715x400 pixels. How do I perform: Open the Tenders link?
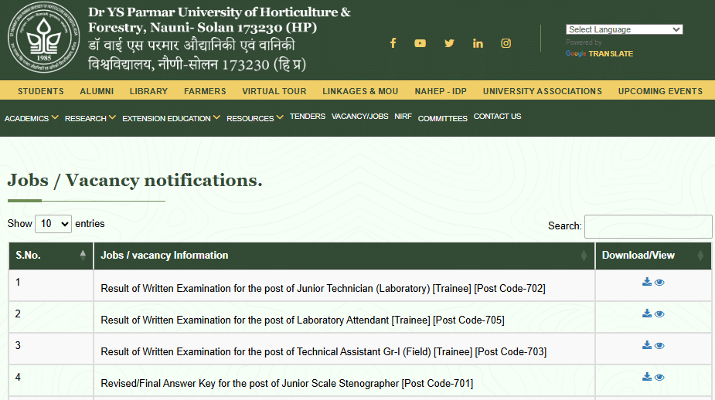[308, 116]
